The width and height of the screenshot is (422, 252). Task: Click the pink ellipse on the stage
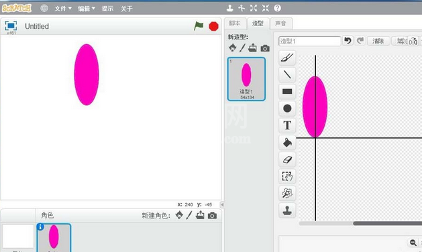click(87, 75)
